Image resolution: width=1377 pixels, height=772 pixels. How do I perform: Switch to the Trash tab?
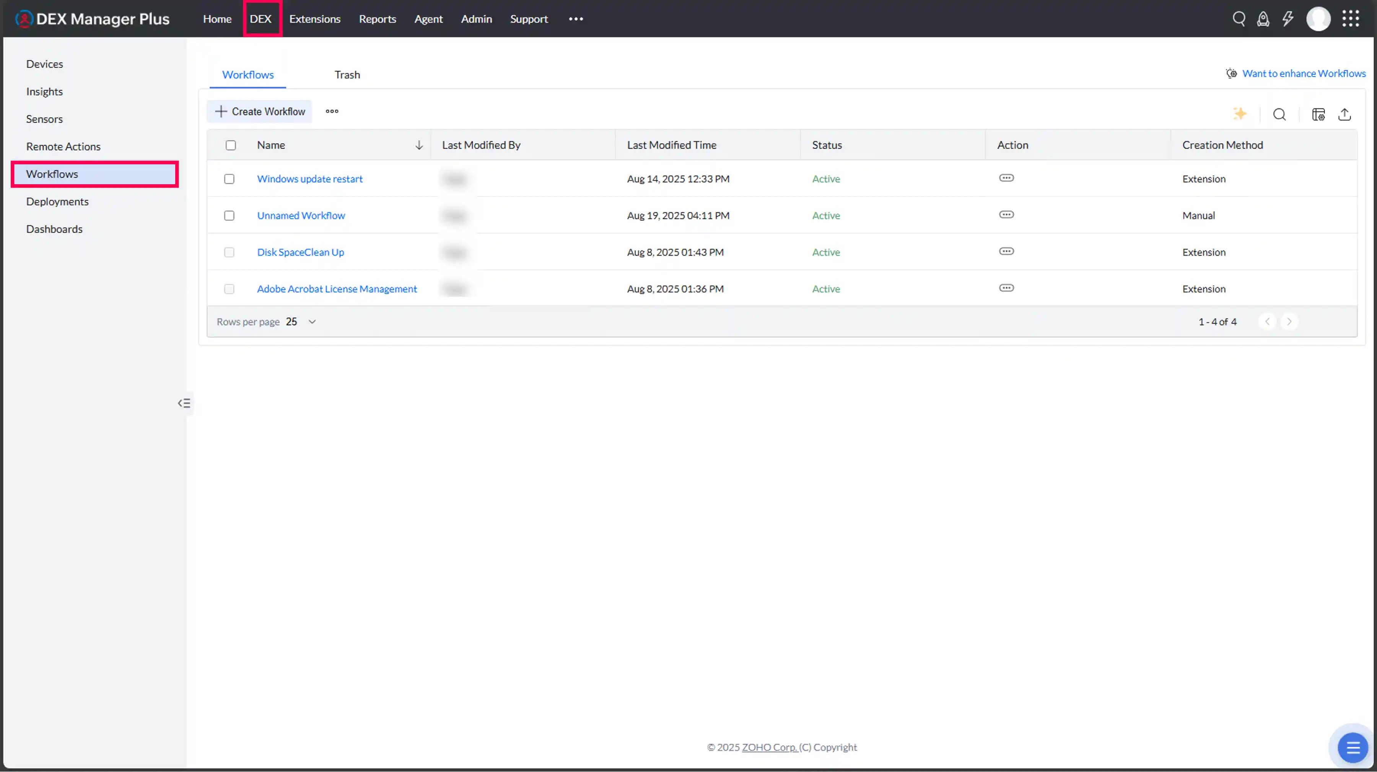coord(347,74)
